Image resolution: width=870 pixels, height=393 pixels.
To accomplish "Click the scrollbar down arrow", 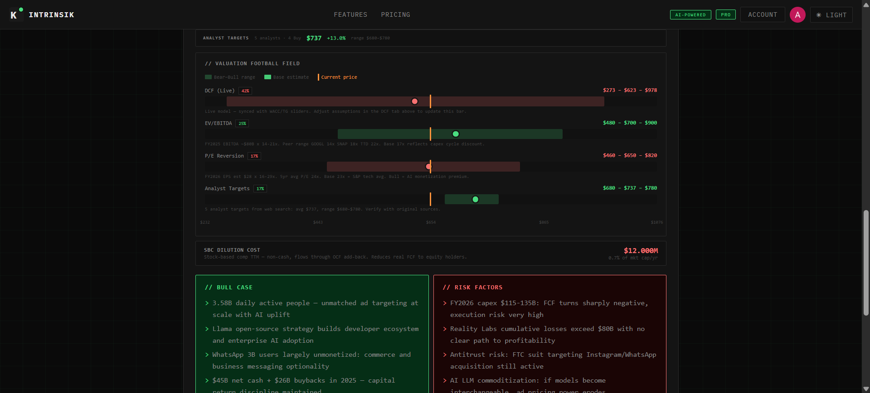I will [x=866, y=389].
